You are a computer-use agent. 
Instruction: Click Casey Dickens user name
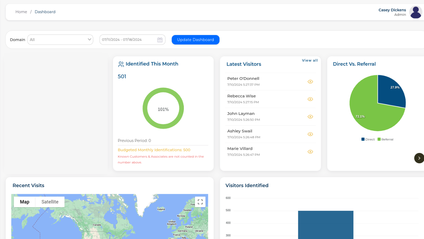coord(392,10)
